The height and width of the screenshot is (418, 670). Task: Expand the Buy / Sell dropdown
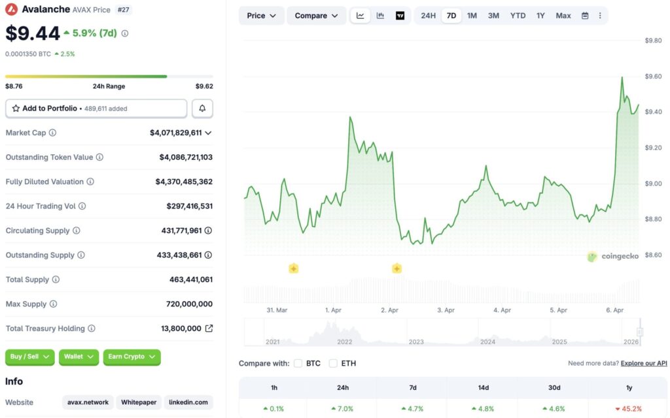click(x=29, y=357)
